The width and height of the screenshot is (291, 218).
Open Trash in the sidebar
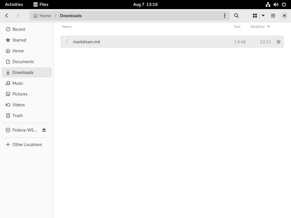click(27, 116)
